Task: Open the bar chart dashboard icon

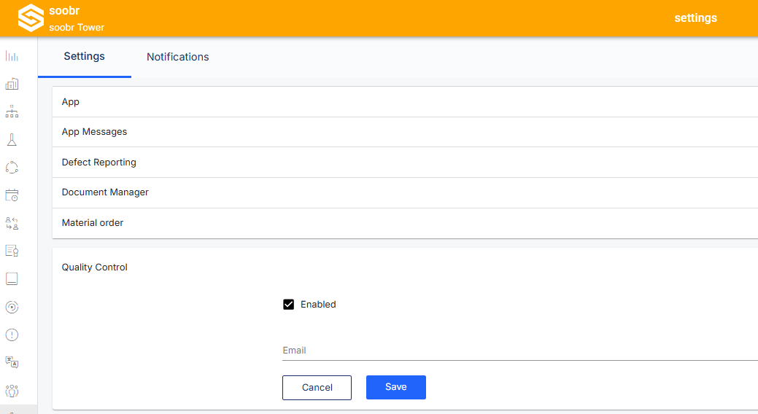Action: (x=12, y=57)
